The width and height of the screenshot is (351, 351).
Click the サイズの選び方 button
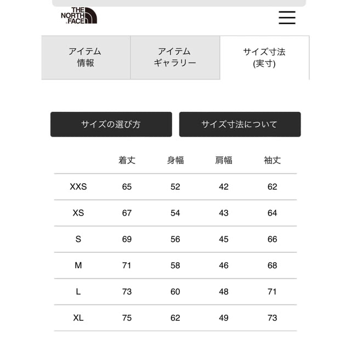point(111,124)
